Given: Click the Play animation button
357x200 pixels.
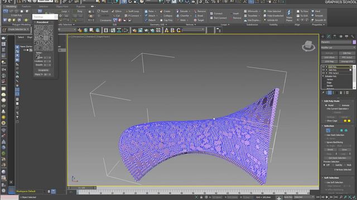Looking at the screenshot, I should point(327,197).
